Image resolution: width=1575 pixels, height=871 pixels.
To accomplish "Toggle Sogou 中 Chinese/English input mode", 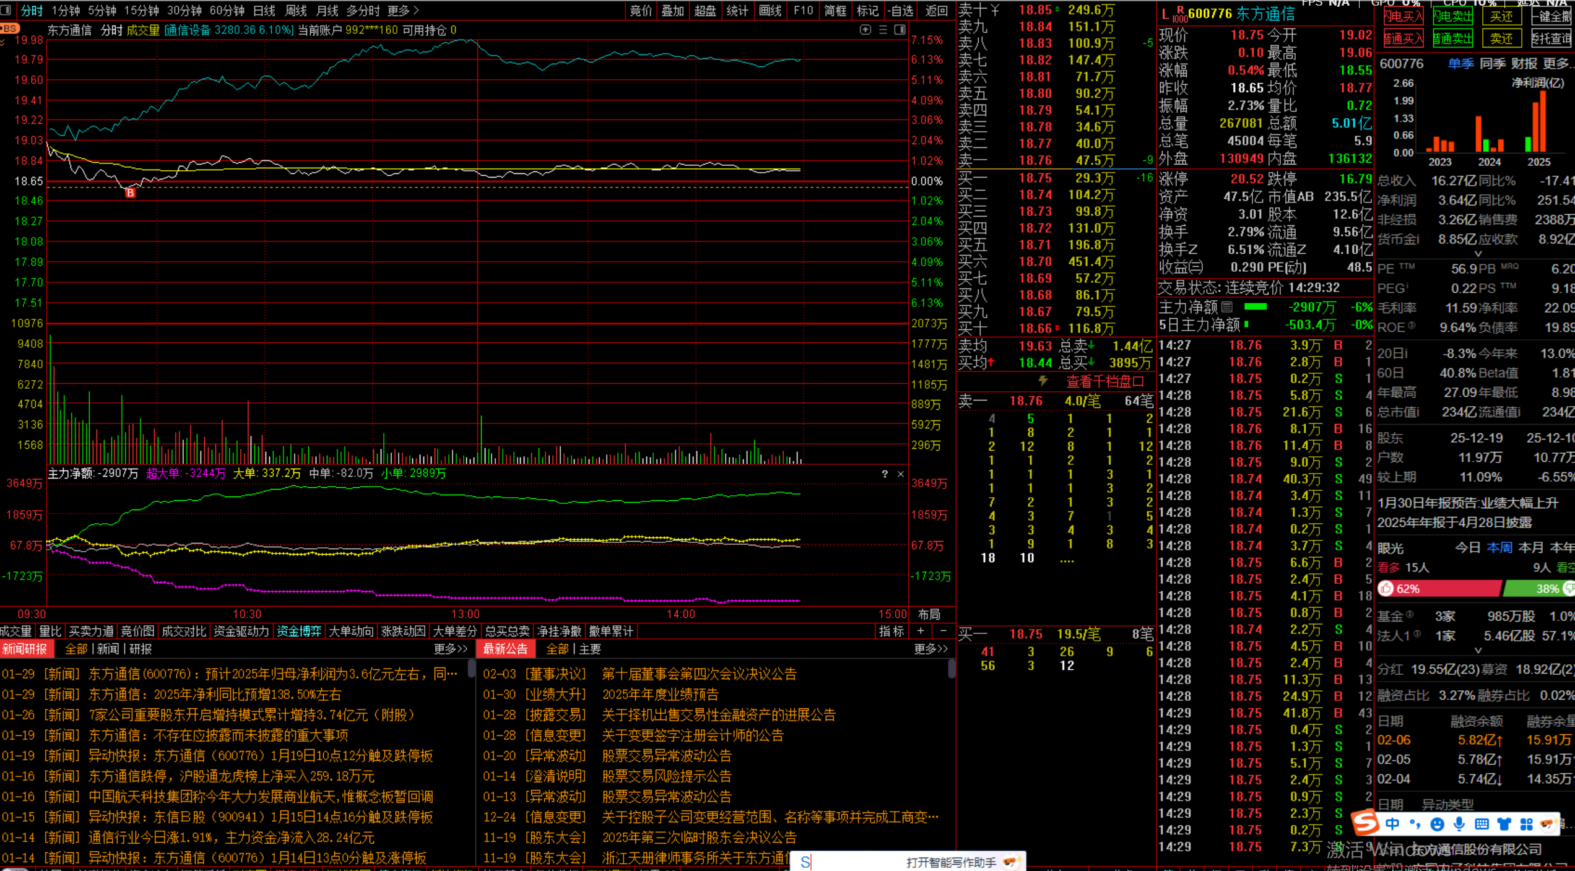I will [x=1392, y=824].
